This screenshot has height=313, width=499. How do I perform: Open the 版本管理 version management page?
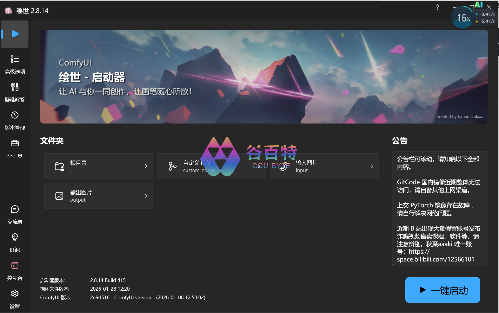pyautogui.click(x=15, y=120)
